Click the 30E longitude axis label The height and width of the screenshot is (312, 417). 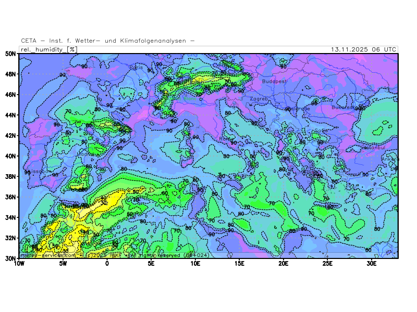click(x=371, y=264)
